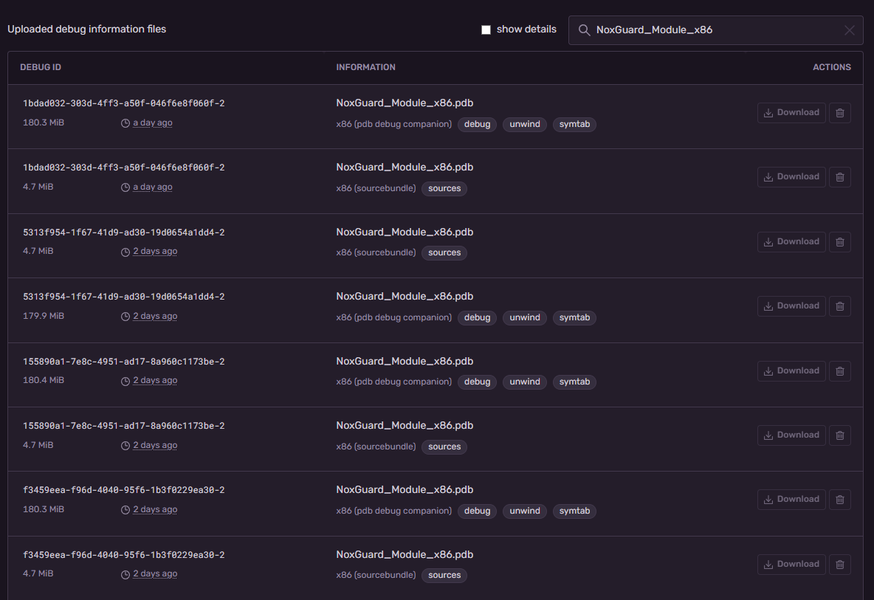Select debug ID f3459eea in the last row
Viewport: 874px width, 600px height.
124,555
